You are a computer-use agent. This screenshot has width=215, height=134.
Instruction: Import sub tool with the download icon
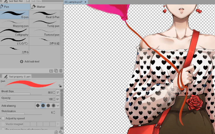click(x=51, y=71)
